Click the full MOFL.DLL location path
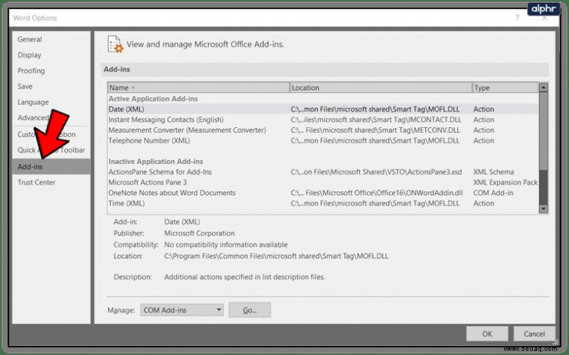The image size is (569, 355). pyautogui.click(x=276, y=256)
